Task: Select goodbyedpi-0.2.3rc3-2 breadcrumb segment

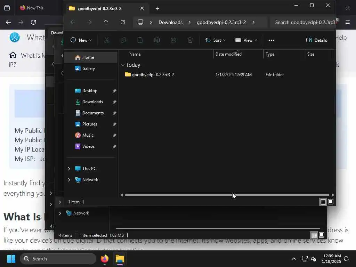Action: [221, 22]
